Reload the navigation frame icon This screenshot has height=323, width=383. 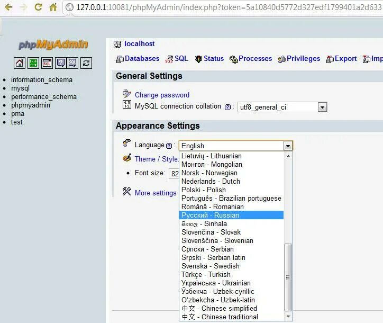tap(86, 63)
